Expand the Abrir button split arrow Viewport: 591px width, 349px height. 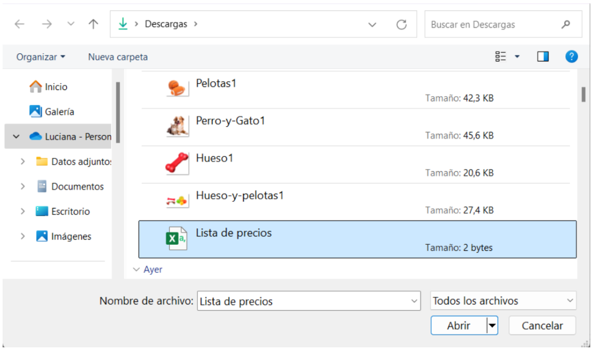point(492,325)
